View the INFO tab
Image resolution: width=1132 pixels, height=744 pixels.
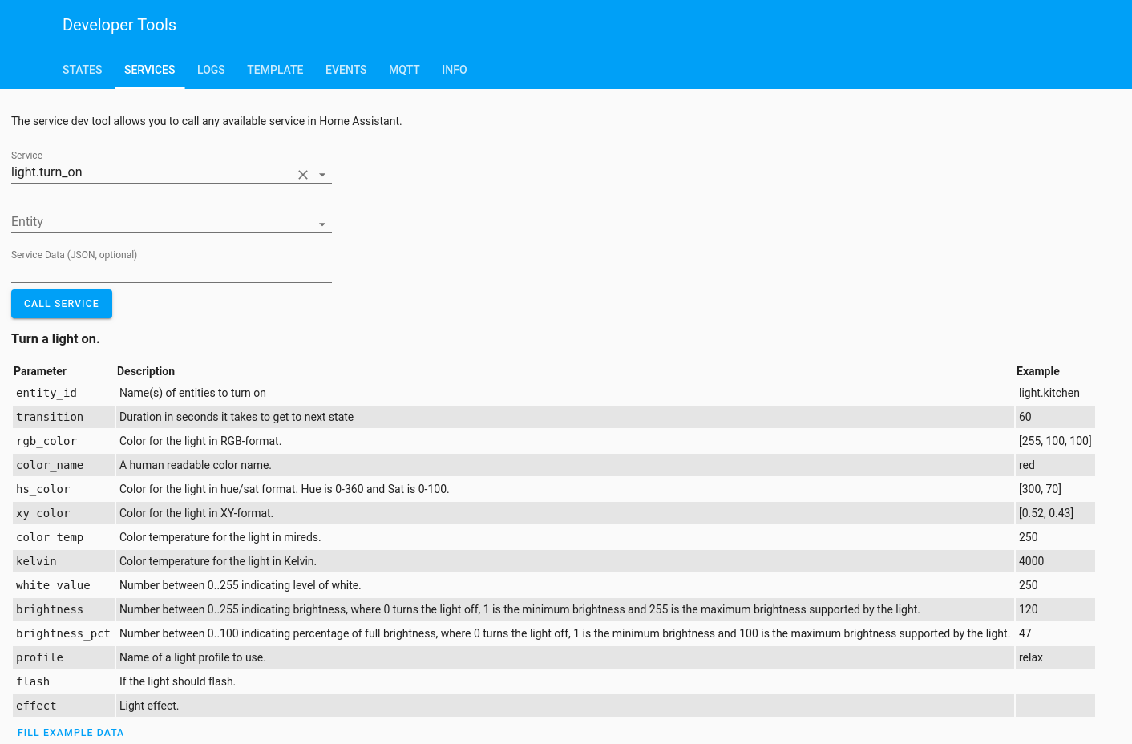click(x=454, y=70)
